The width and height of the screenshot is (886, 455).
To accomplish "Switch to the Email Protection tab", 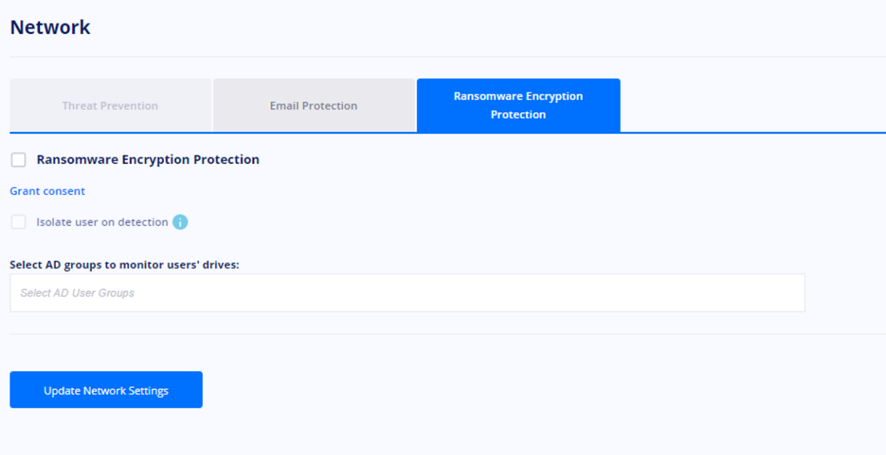I will click(x=314, y=106).
